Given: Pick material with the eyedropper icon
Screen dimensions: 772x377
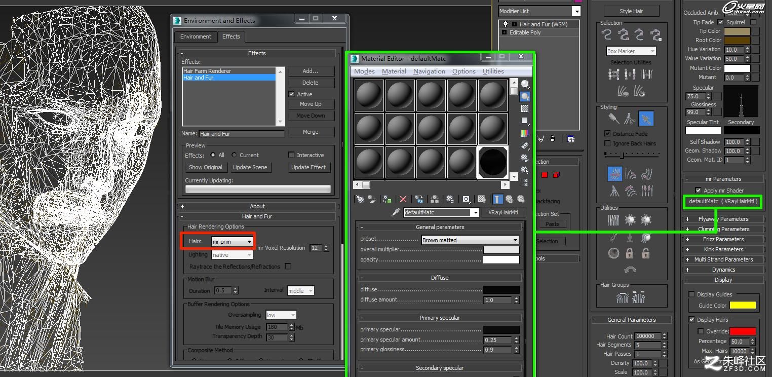Looking at the screenshot, I should click(x=396, y=212).
